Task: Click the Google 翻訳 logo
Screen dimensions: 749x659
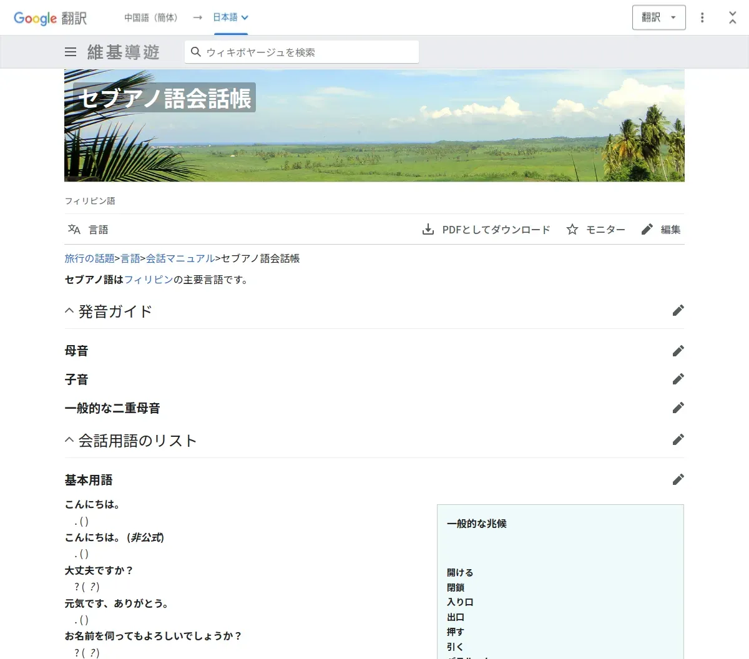Action: point(51,18)
